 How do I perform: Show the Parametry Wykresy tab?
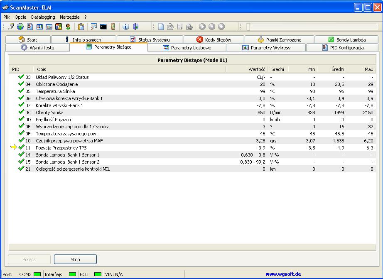click(266, 48)
